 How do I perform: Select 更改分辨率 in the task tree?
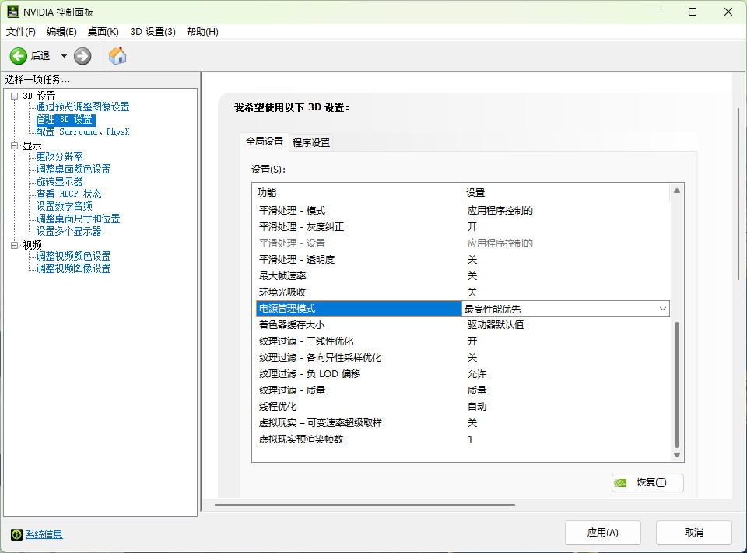[x=59, y=156]
